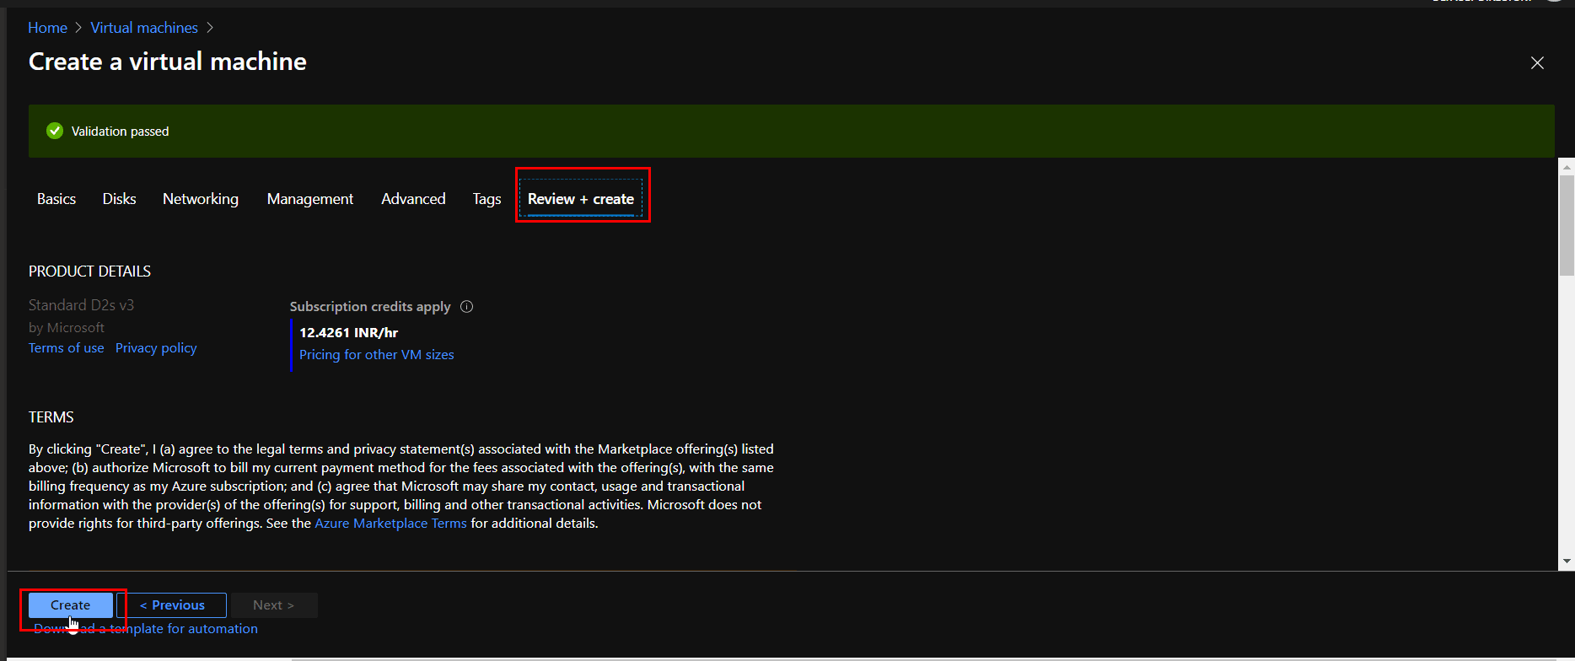Click the green Validation passed checkmark icon
Screen dimensions: 1575x661
[55, 131]
